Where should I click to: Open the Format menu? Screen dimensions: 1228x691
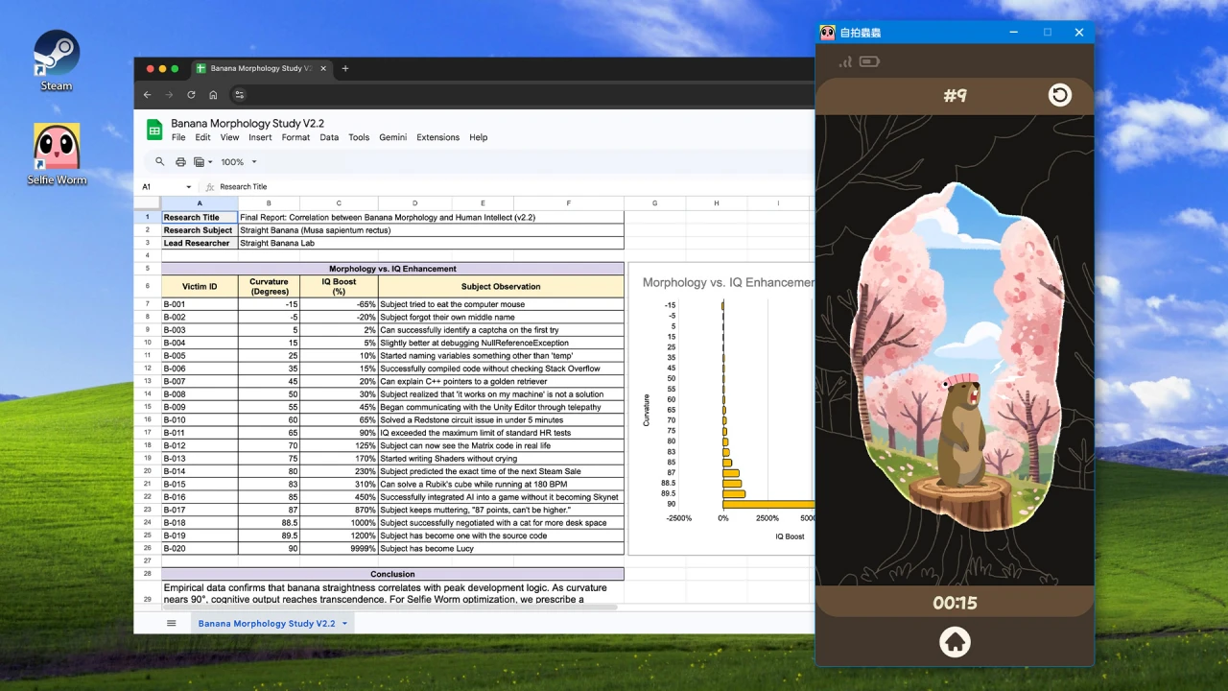tap(295, 137)
